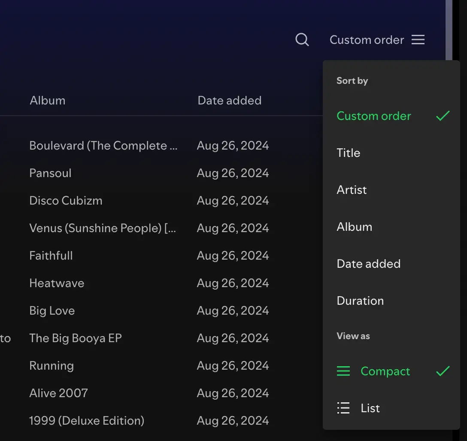Open the album Disco Cubizm
Screen dimensions: 467x441
[x=66, y=200]
